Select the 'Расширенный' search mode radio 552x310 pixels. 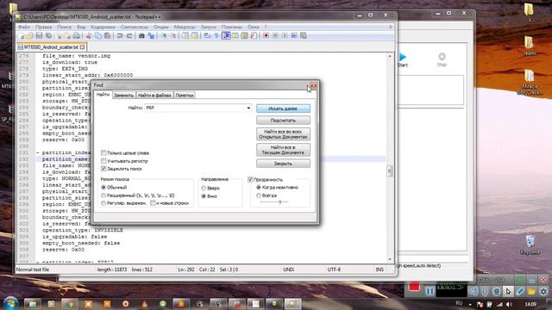103,195
